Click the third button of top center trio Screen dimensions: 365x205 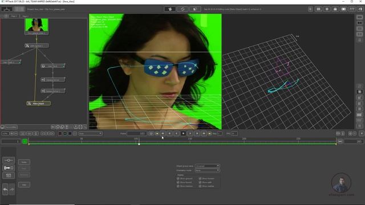(x=195, y=9)
